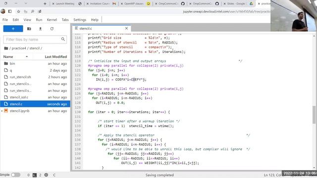
Task: Open the Kernel menu
Action: click(x=52, y=20)
